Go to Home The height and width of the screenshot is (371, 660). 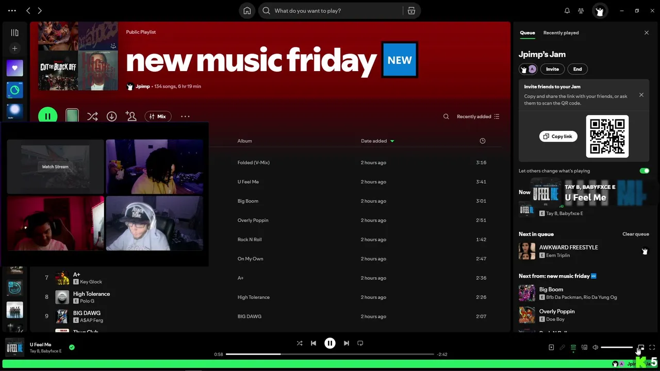click(x=247, y=11)
